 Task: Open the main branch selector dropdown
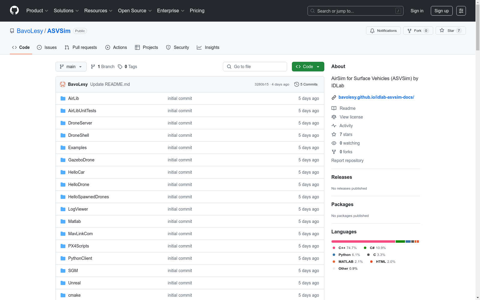coord(71,67)
